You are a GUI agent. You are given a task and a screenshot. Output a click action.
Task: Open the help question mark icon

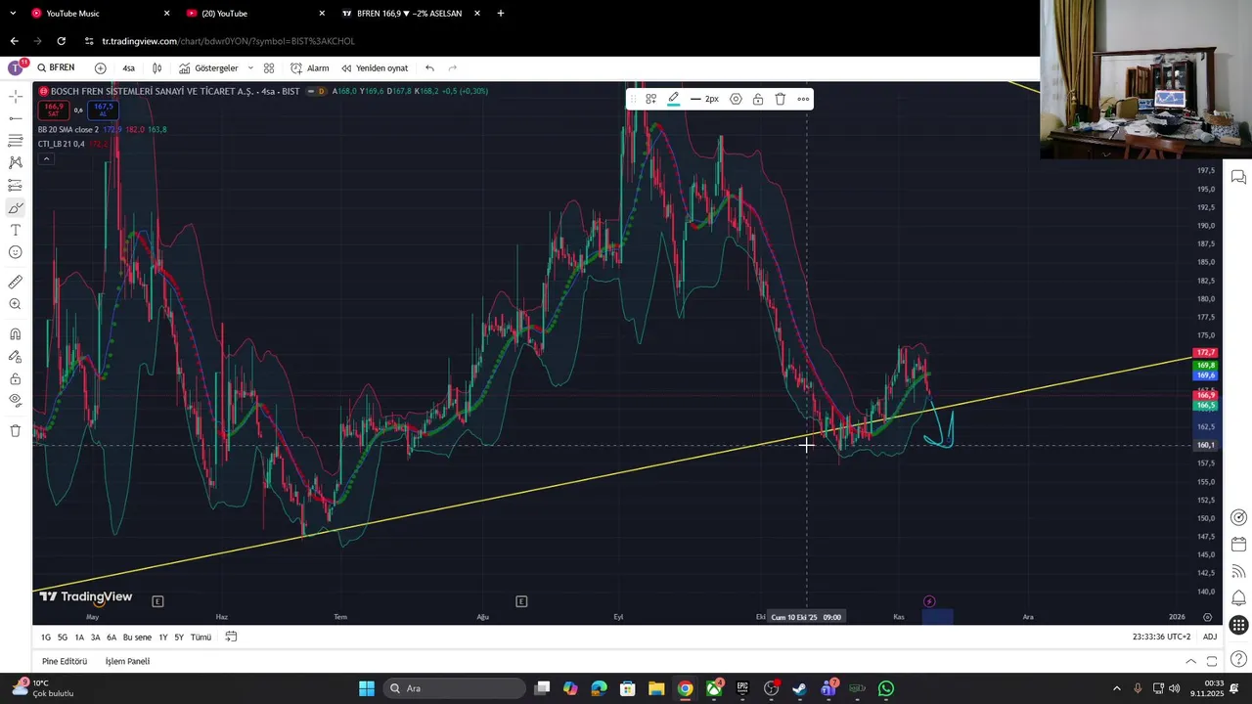tap(1238, 662)
